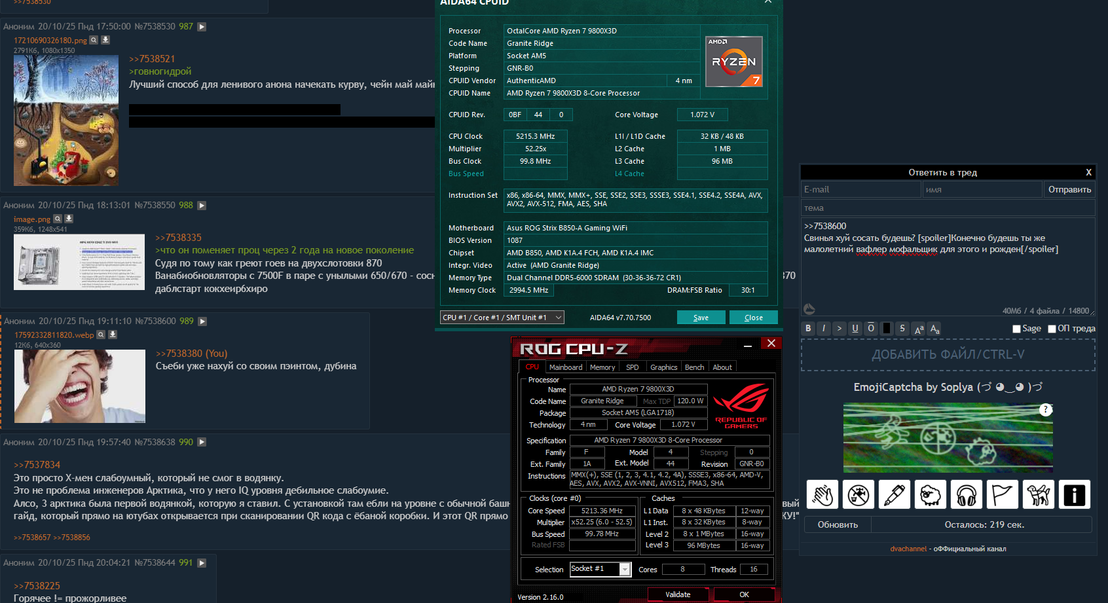This screenshot has height=603, width=1108.
Task: Click the E-mail input field
Action: pos(861,189)
